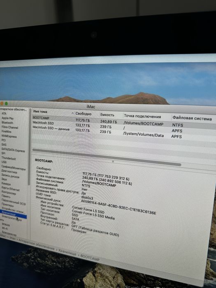Select SPI in the sidebar
Screen dimensions: 216x288
coord(3,153)
